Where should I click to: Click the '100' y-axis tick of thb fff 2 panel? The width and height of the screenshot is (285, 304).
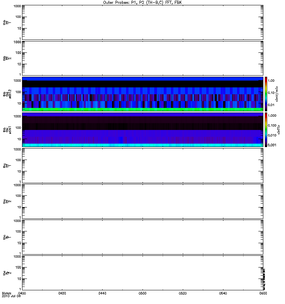click(x=18, y=53)
